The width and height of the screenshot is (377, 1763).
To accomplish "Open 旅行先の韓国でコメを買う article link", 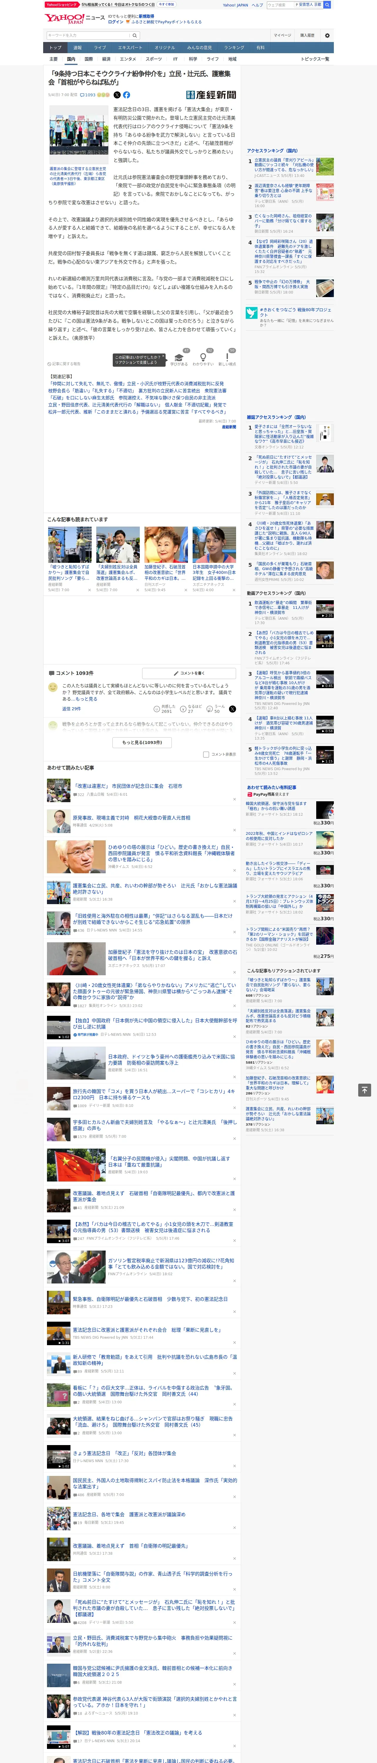I will click(154, 1094).
